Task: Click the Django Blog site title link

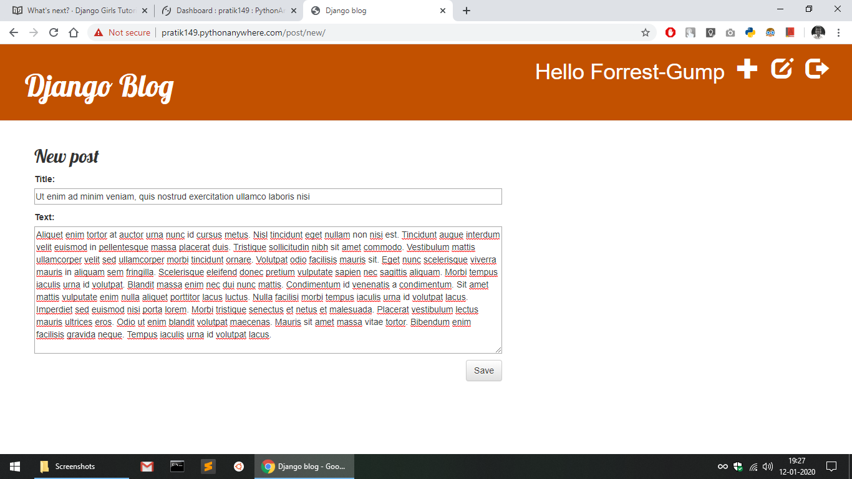Action: [99, 86]
